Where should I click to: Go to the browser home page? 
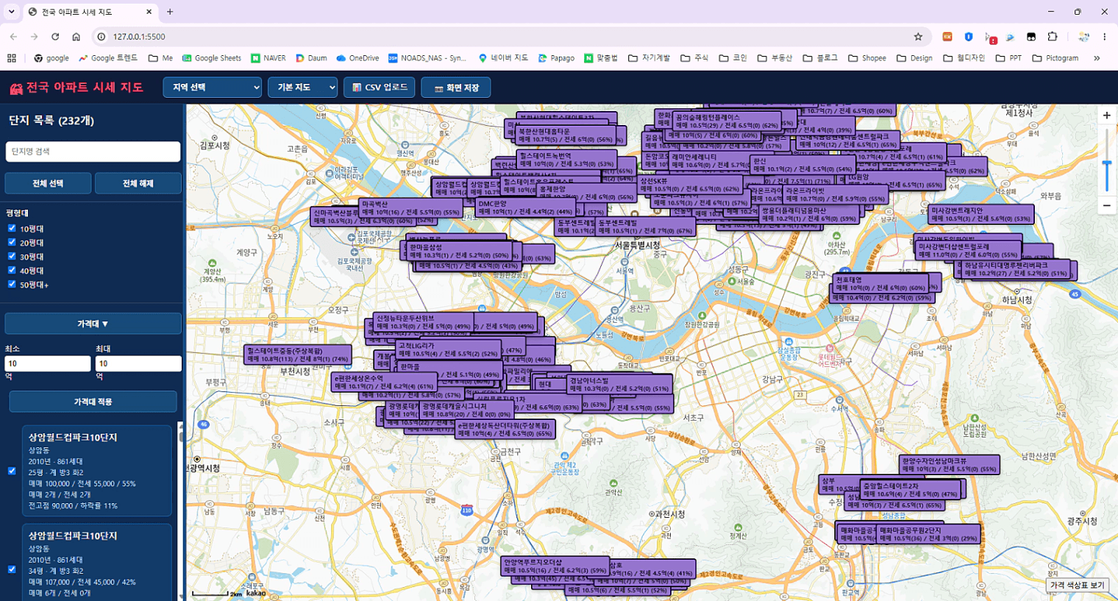pyautogui.click(x=76, y=37)
